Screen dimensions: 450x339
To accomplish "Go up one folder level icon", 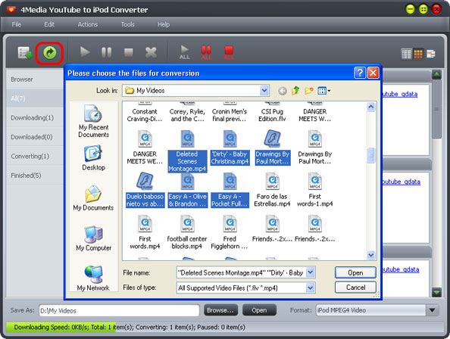I will (295, 91).
